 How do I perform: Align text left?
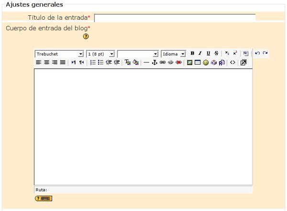pos(38,63)
